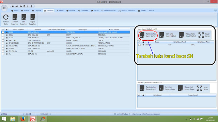
Task: Open the About tab
Action: point(152,11)
